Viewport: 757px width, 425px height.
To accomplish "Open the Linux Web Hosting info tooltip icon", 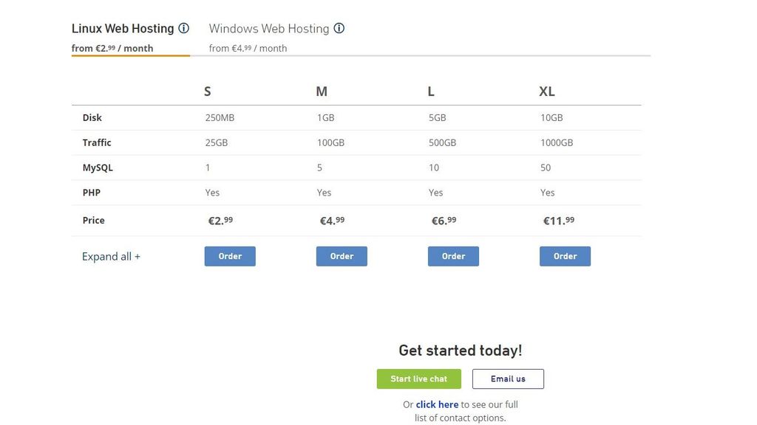I will click(x=185, y=28).
